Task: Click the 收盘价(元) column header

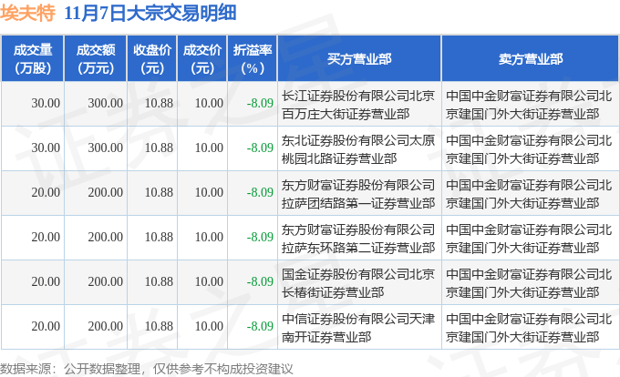Action: tap(152, 58)
